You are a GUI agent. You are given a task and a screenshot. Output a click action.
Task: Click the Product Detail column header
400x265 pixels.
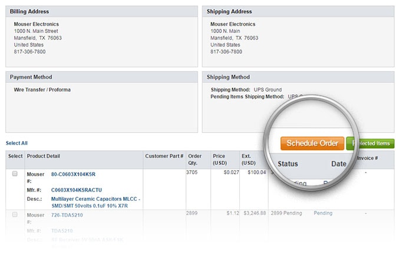click(44, 156)
